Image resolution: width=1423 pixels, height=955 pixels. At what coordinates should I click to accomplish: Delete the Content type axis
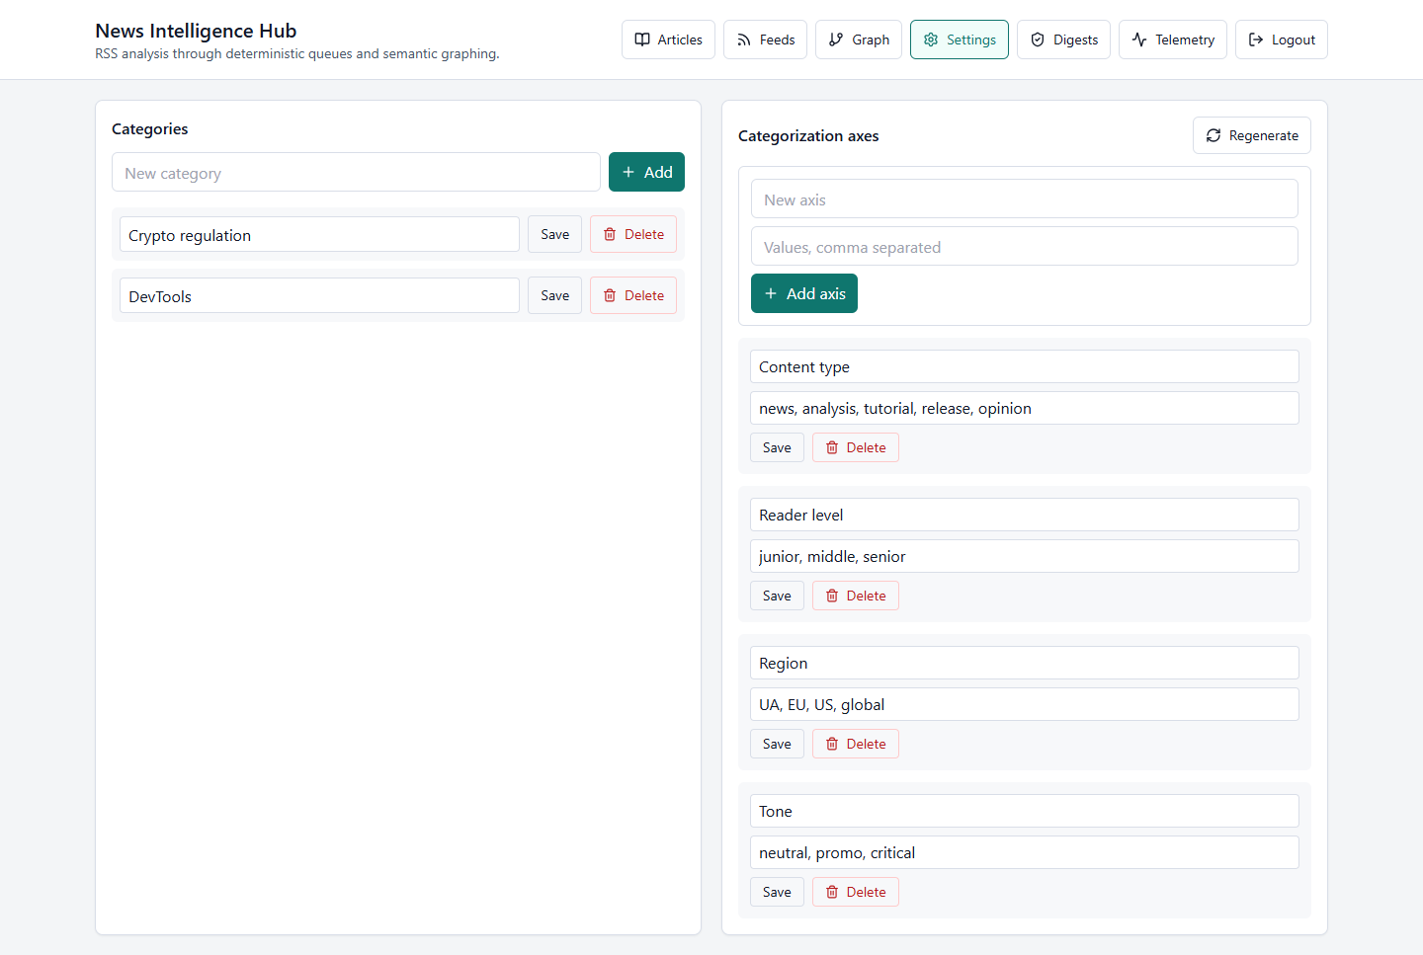coord(856,447)
